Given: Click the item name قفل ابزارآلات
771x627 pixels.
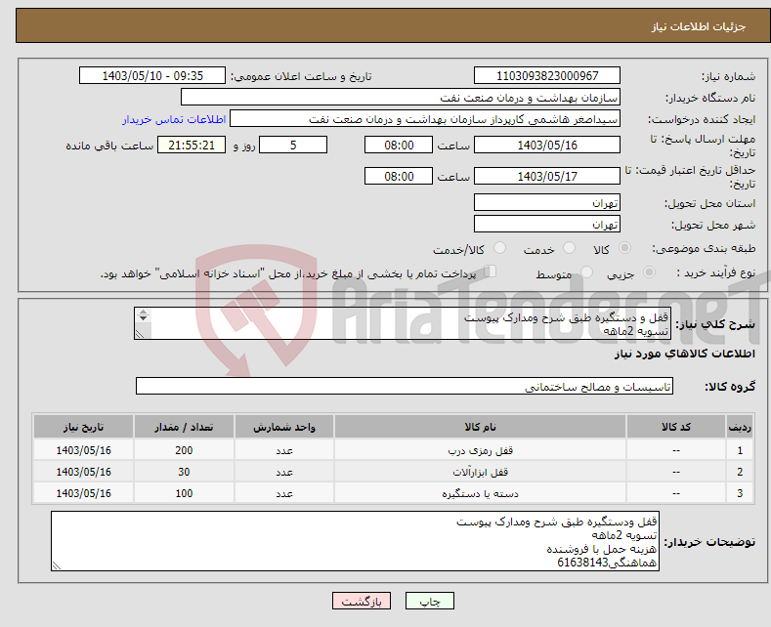Looking at the screenshot, I should point(480,472).
